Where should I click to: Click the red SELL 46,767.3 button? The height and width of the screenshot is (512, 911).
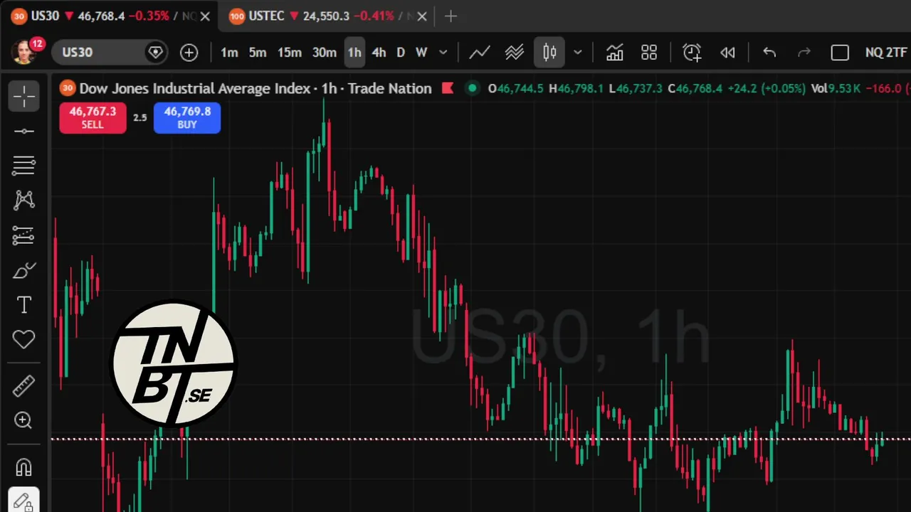pos(93,117)
